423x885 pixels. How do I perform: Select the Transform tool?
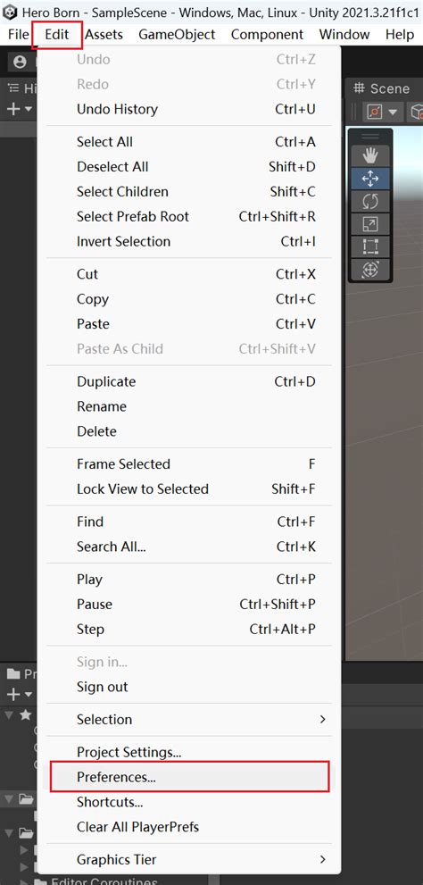(370, 269)
